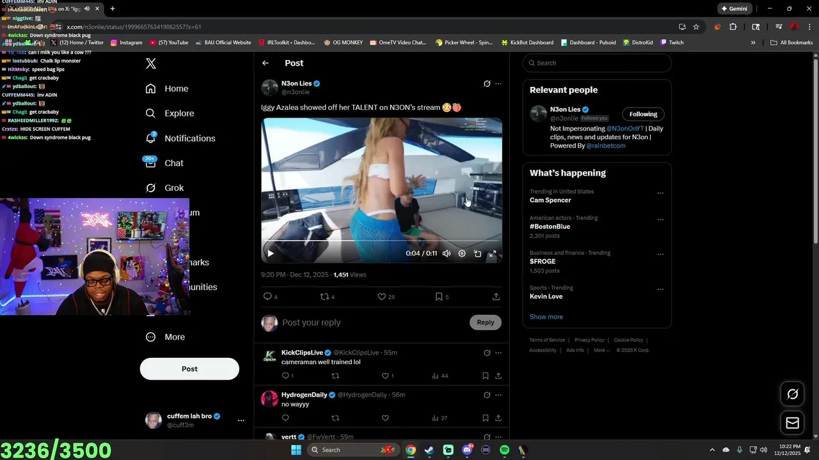
Task: Bookmark the HydrogenDaily reply
Action: tap(486, 418)
